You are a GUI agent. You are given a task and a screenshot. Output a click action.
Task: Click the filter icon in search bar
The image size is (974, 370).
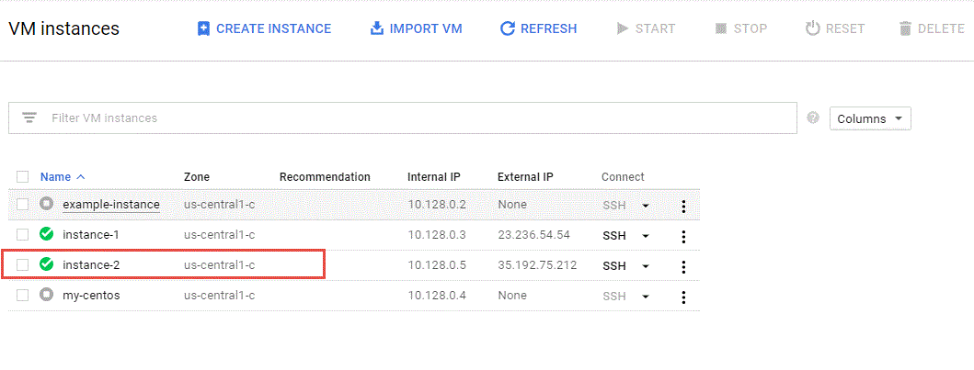29,118
